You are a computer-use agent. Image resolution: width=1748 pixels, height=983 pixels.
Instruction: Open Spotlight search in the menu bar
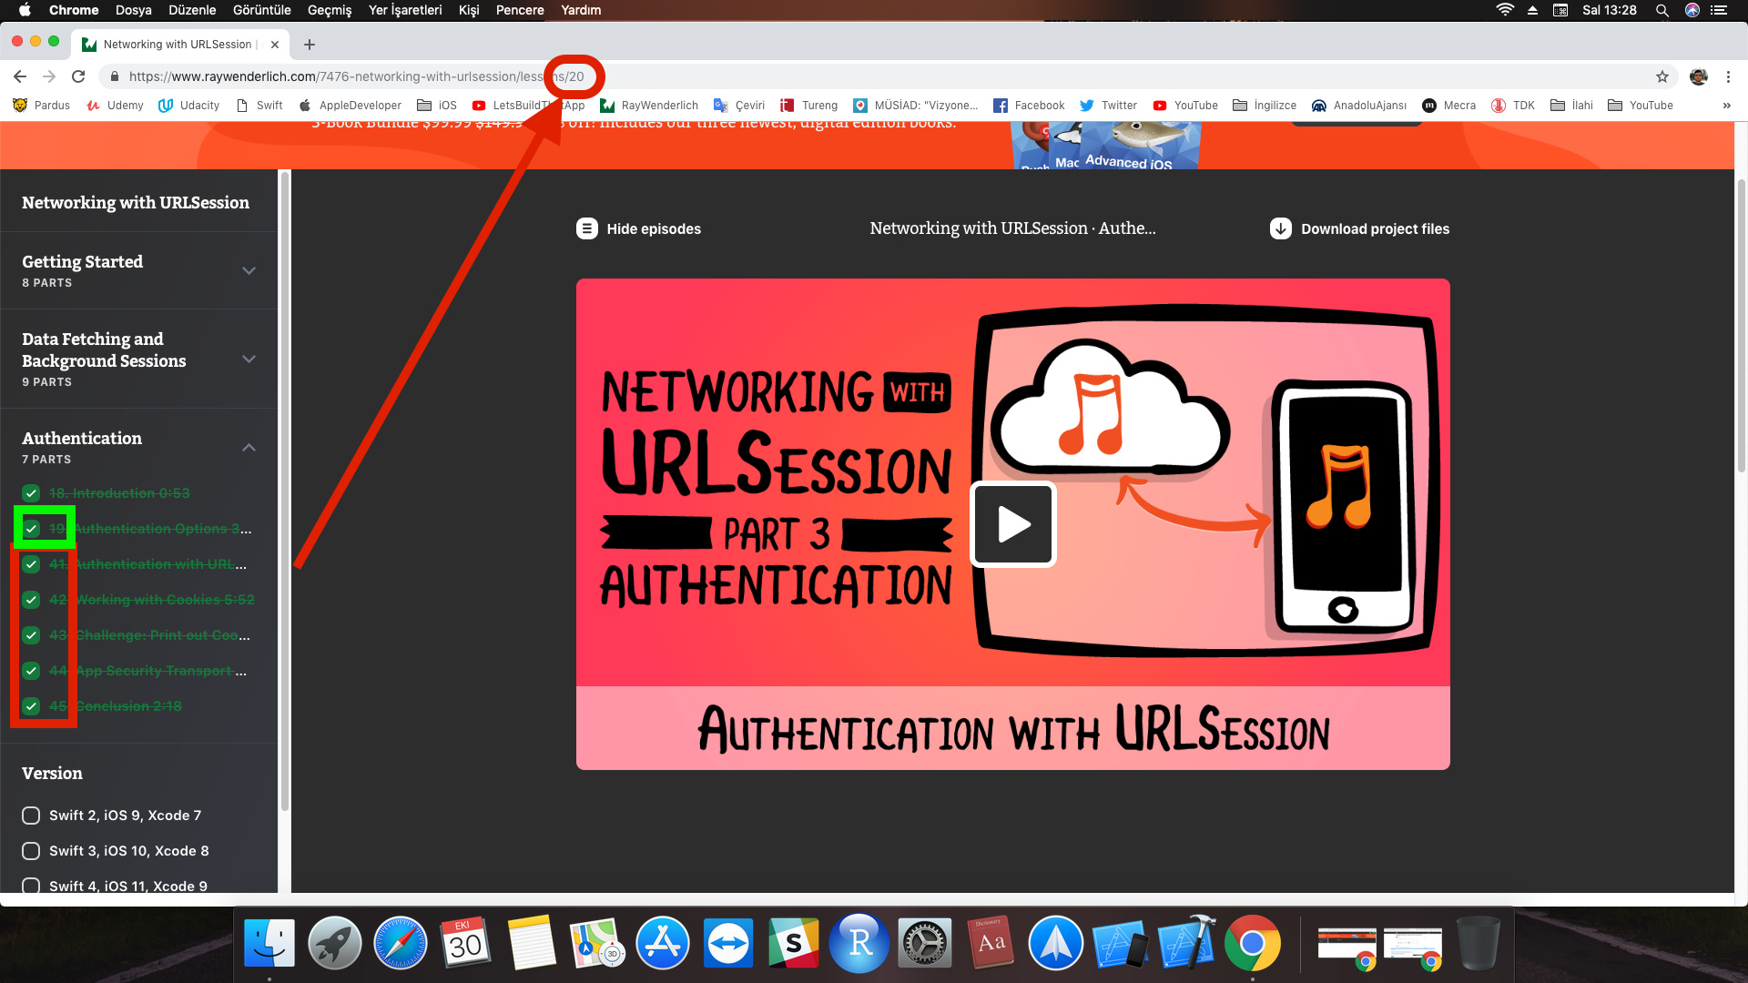tap(1662, 10)
